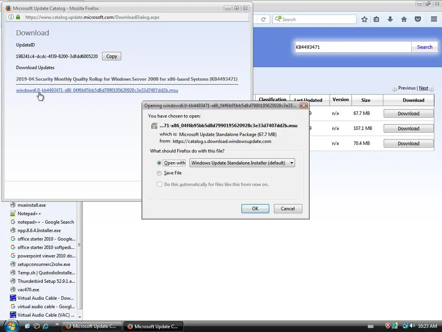Click Download button for the 70.4 MB update

pos(409,143)
